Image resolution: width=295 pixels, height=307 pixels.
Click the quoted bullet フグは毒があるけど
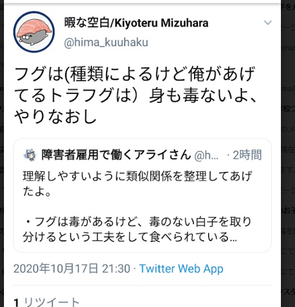[137, 222]
